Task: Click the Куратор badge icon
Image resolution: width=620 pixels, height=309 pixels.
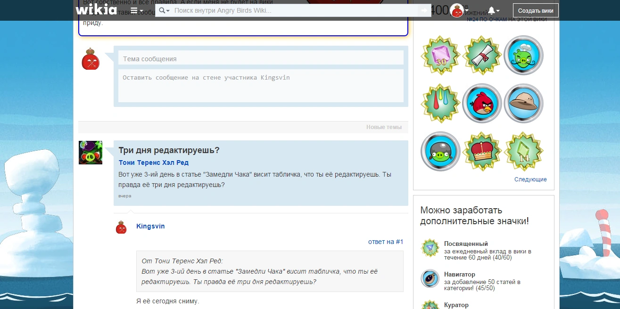Action: [430, 304]
